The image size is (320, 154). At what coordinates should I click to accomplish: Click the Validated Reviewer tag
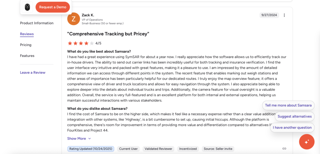[158, 149]
